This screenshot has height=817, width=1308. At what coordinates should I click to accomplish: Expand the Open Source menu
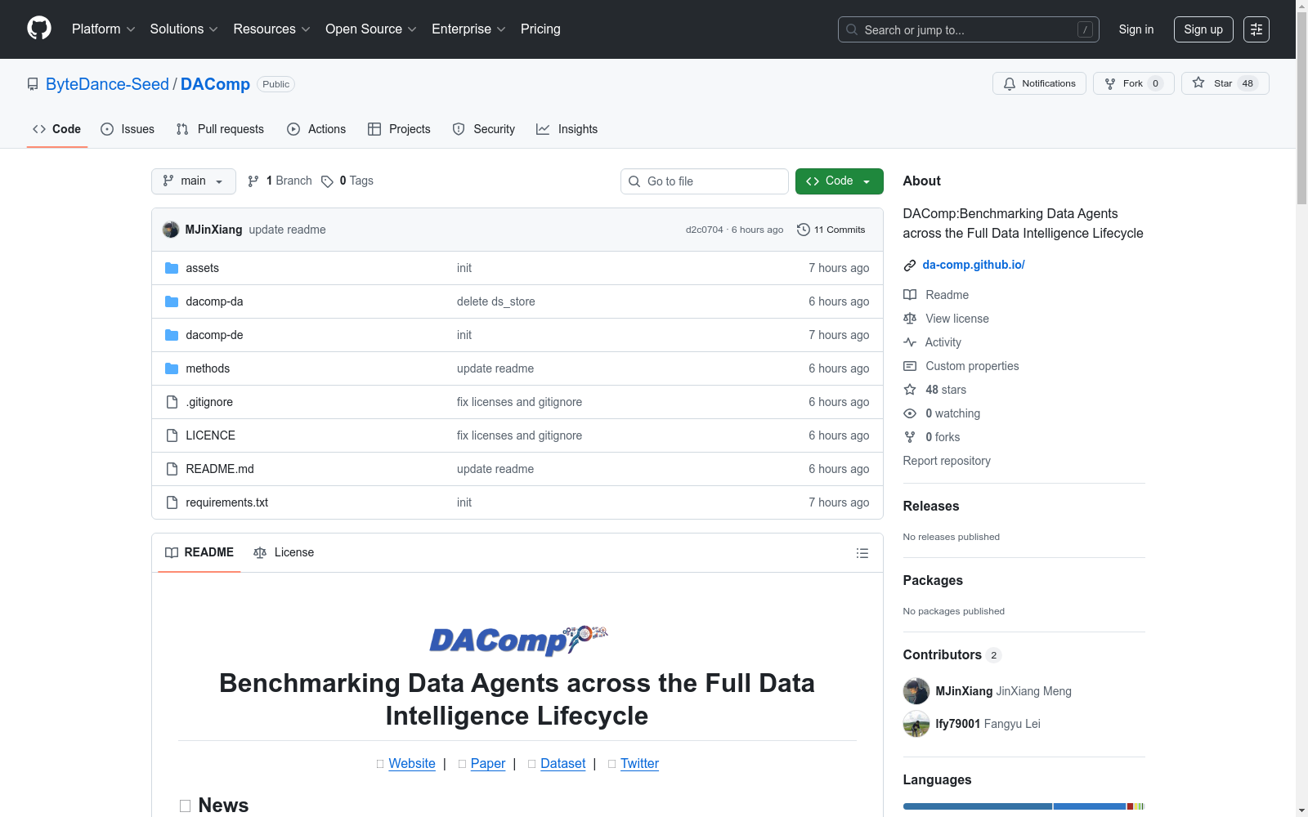(371, 29)
